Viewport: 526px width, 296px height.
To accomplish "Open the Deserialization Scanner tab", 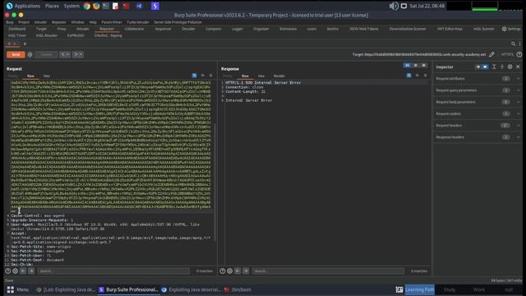I will [x=408, y=29].
